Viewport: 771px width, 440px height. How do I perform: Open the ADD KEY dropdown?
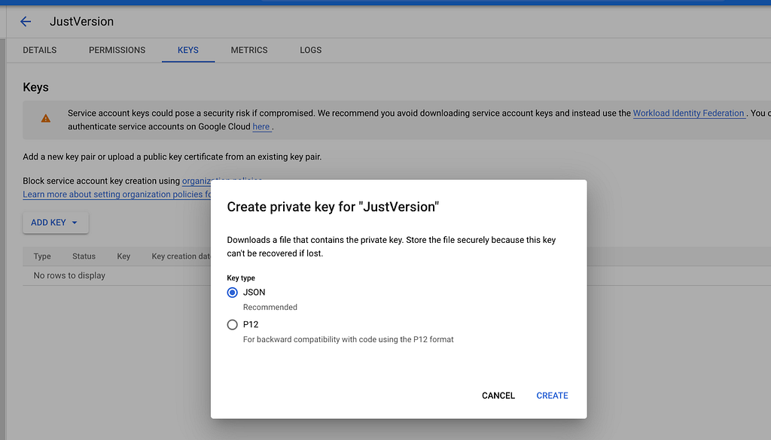pyautogui.click(x=56, y=223)
